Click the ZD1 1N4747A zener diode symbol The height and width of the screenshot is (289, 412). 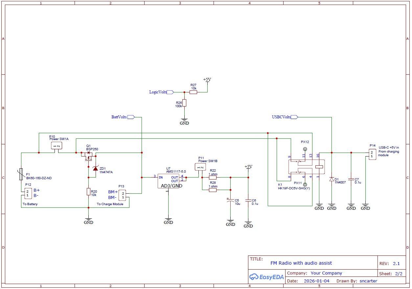pos(95,169)
